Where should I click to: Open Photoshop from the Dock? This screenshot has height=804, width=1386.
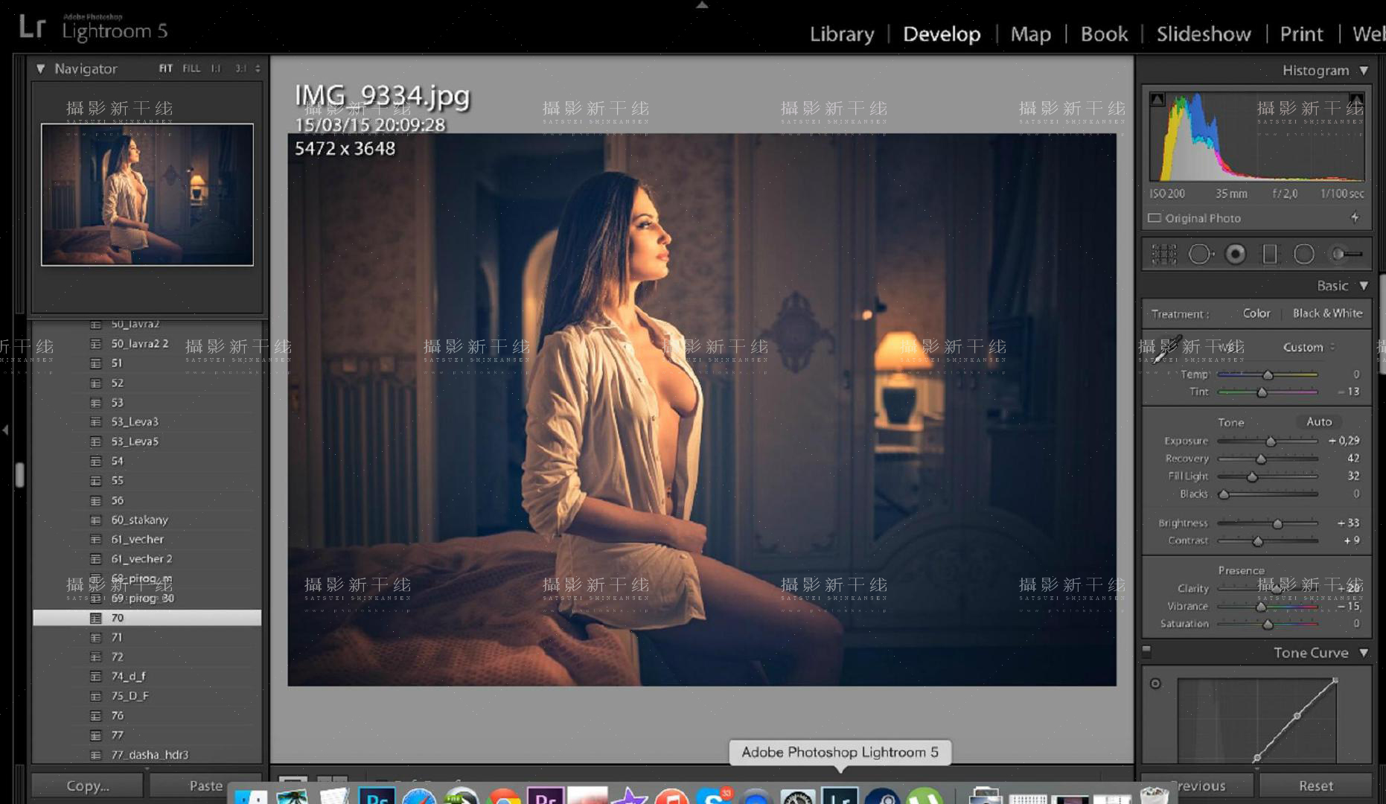click(377, 797)
